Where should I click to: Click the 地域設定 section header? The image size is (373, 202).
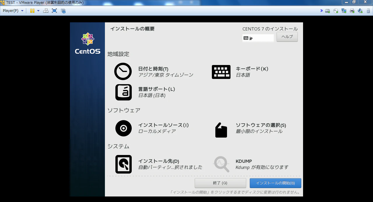click(x=118, y=54)
